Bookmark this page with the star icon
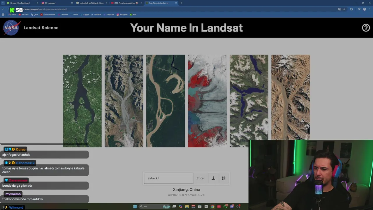 (x=344, y=9)
